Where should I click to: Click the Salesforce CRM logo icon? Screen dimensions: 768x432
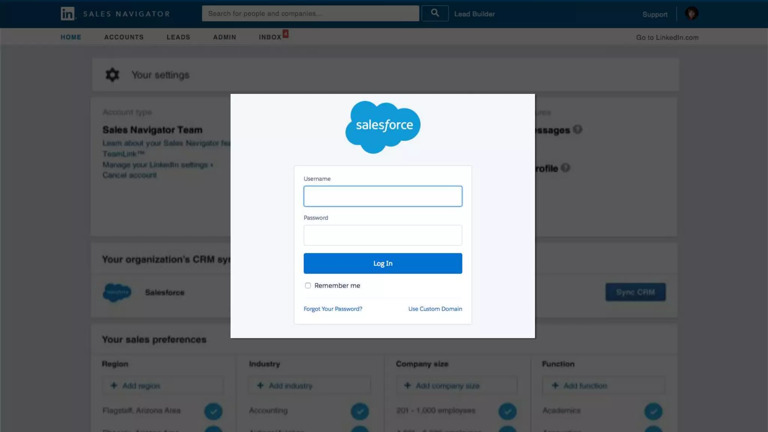coord(117,292)
